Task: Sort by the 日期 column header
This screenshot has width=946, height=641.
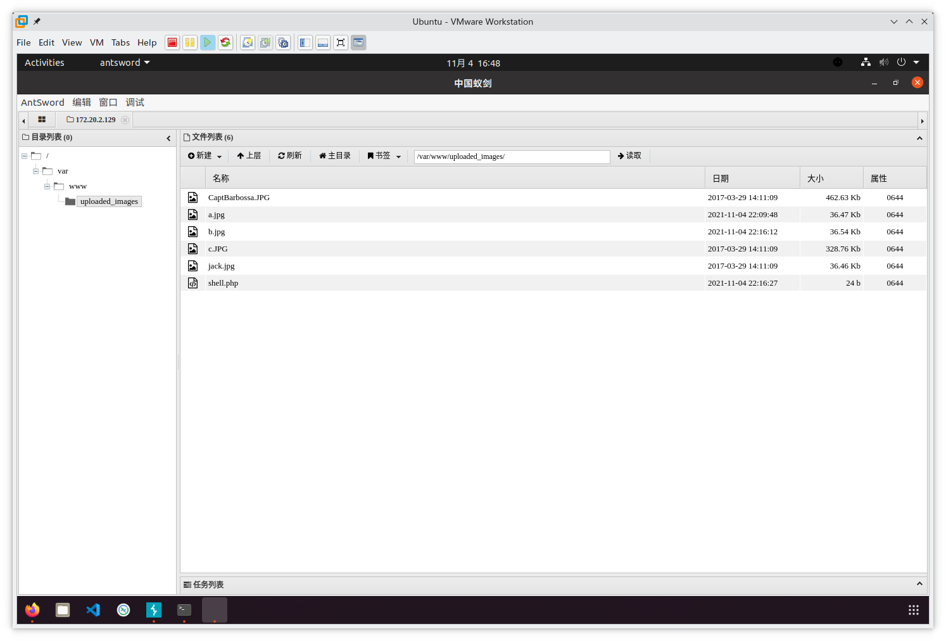Action: pos(752,179)
